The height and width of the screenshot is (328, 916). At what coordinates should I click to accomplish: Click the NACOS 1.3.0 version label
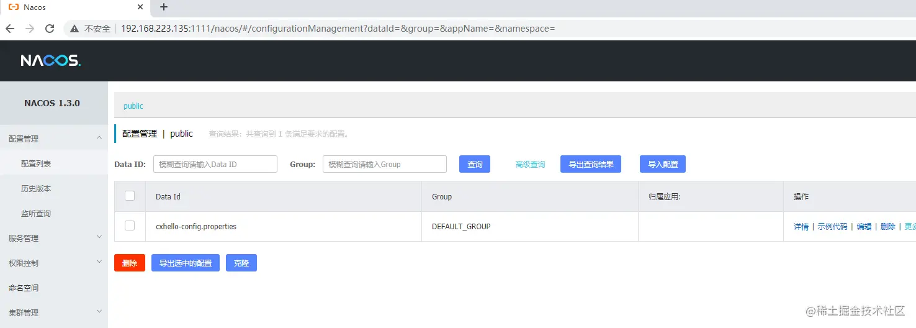[52, 103]
